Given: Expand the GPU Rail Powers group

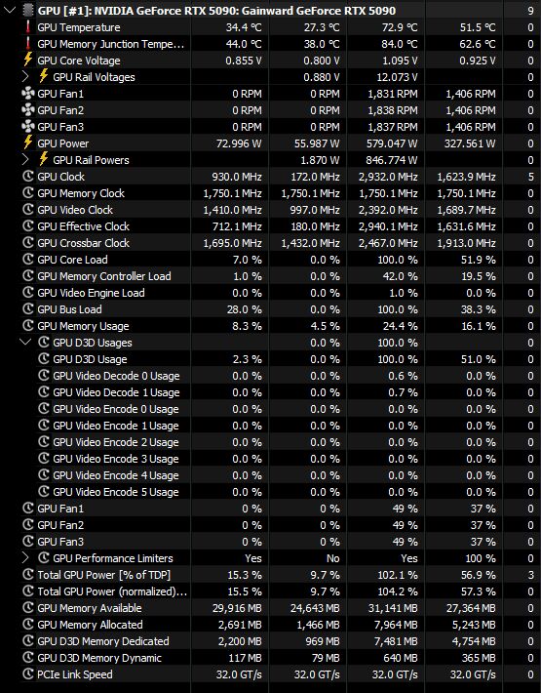Looking at the screenshot, I should pos(25,159).
